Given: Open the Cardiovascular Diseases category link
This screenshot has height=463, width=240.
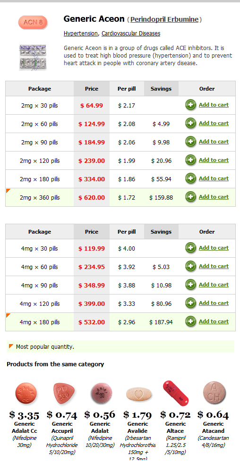Looking at the screenshot, I should 131,34.
